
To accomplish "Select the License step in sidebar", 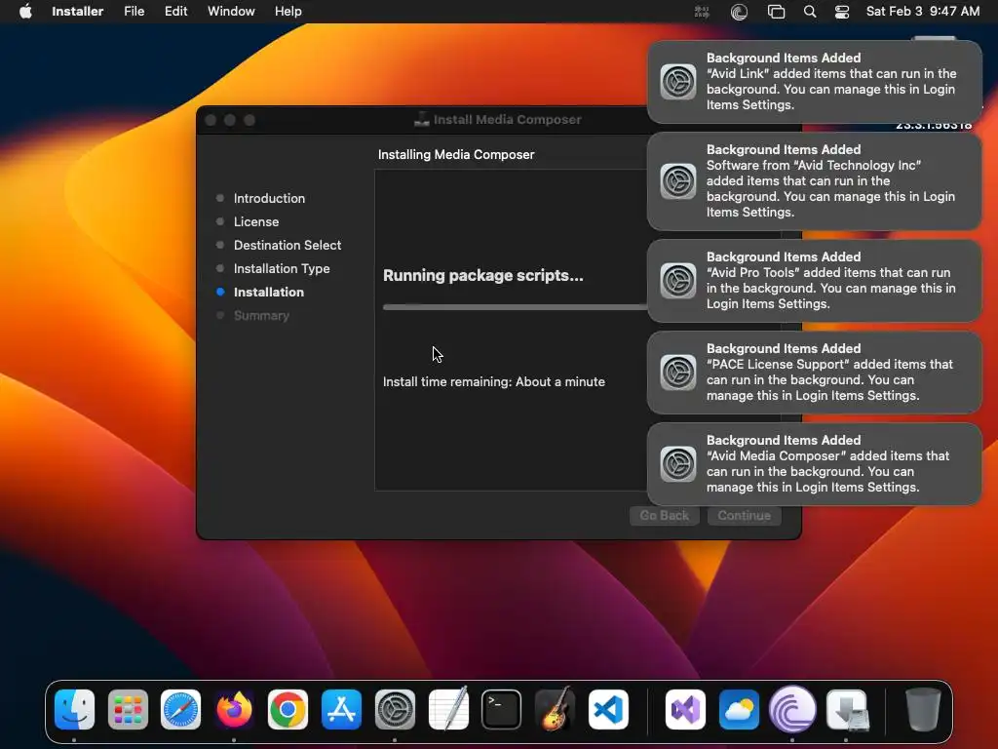I will (x=256, y=221).
